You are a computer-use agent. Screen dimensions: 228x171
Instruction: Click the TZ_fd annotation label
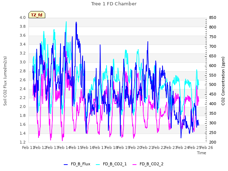pos(37,15)
